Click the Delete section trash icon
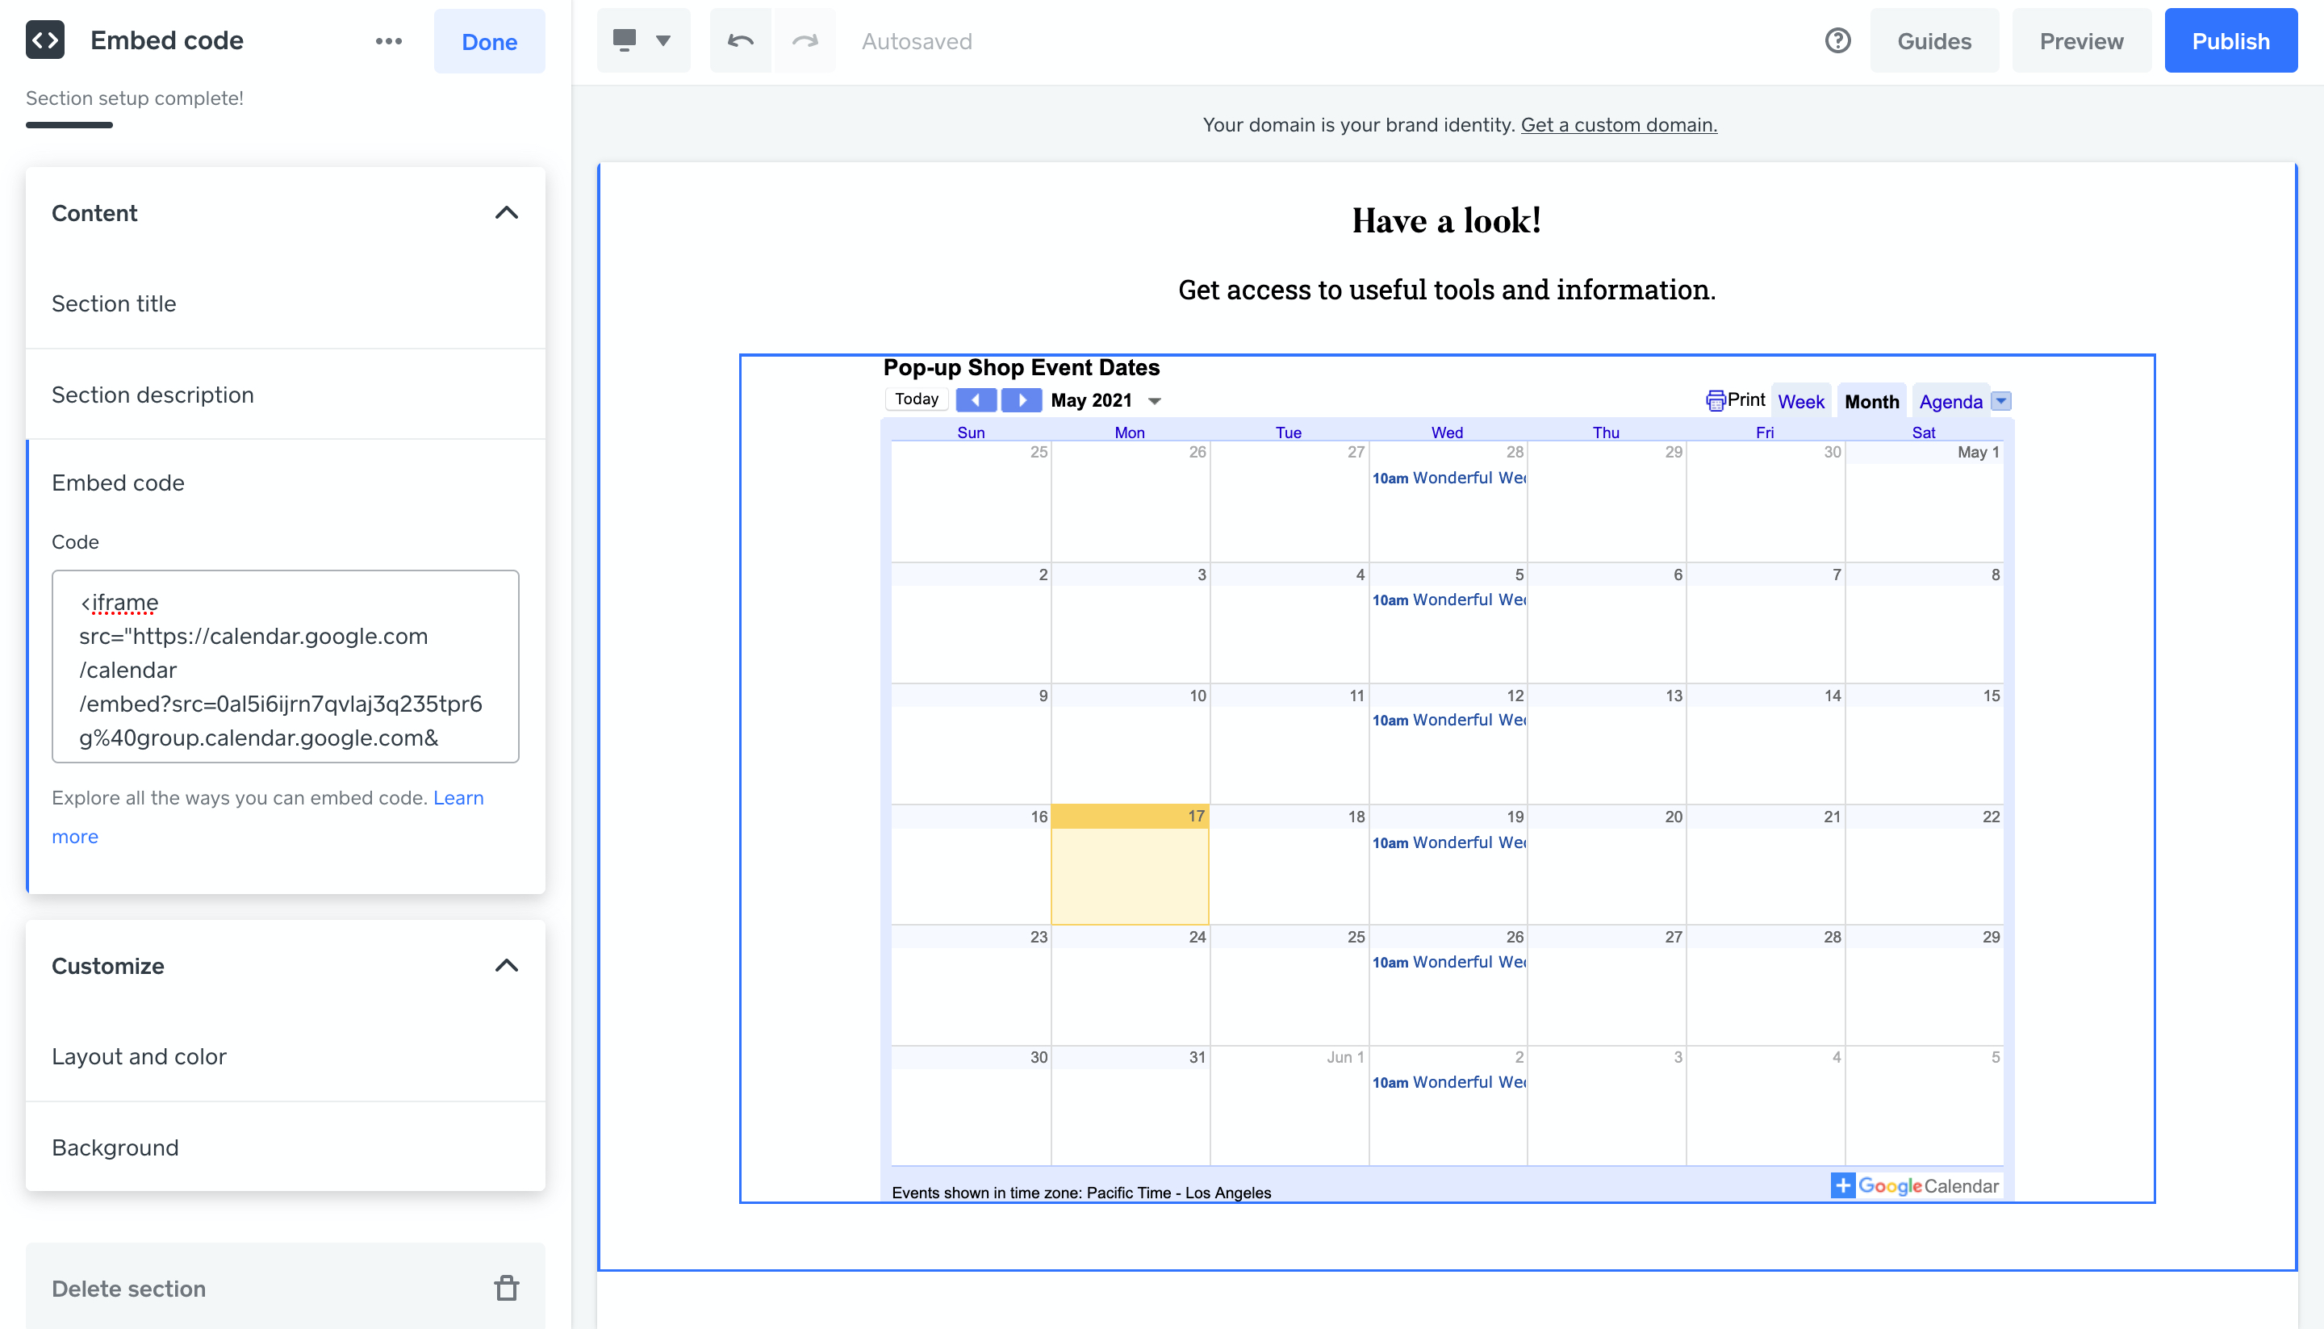Image resolution: width=2324 pixels, height=1329 pixels. (506, 1288)
